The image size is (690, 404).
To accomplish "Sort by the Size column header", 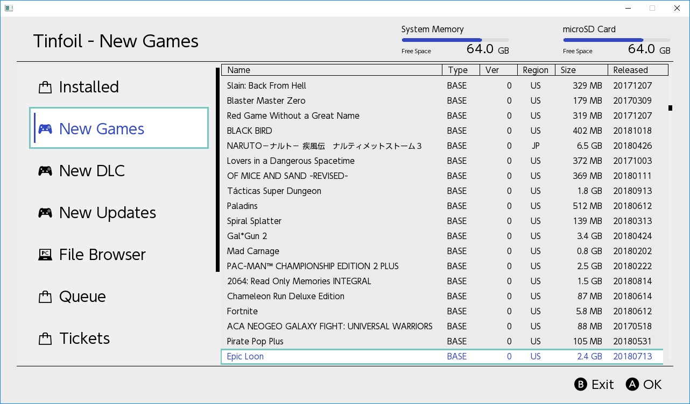I will 581,70.
